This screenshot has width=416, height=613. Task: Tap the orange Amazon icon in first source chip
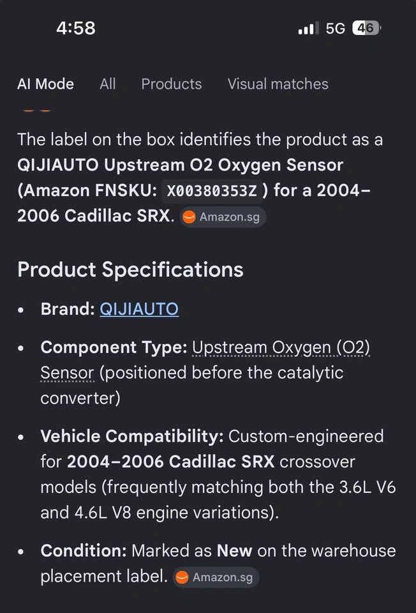click(x=189, y=217)
